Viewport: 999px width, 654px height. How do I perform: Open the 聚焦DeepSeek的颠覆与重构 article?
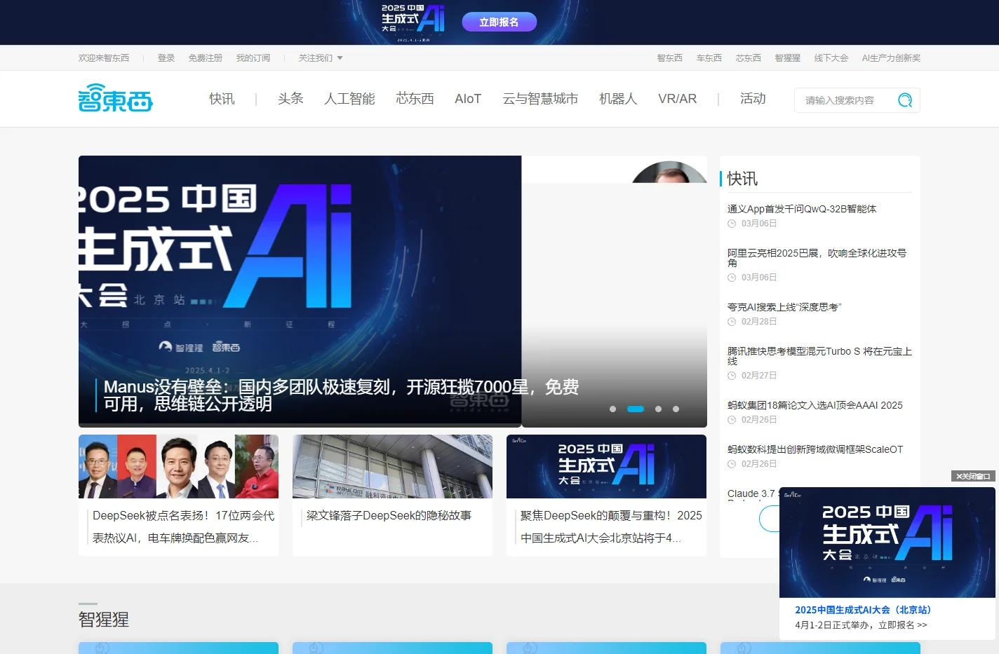(x=611, y=526)
